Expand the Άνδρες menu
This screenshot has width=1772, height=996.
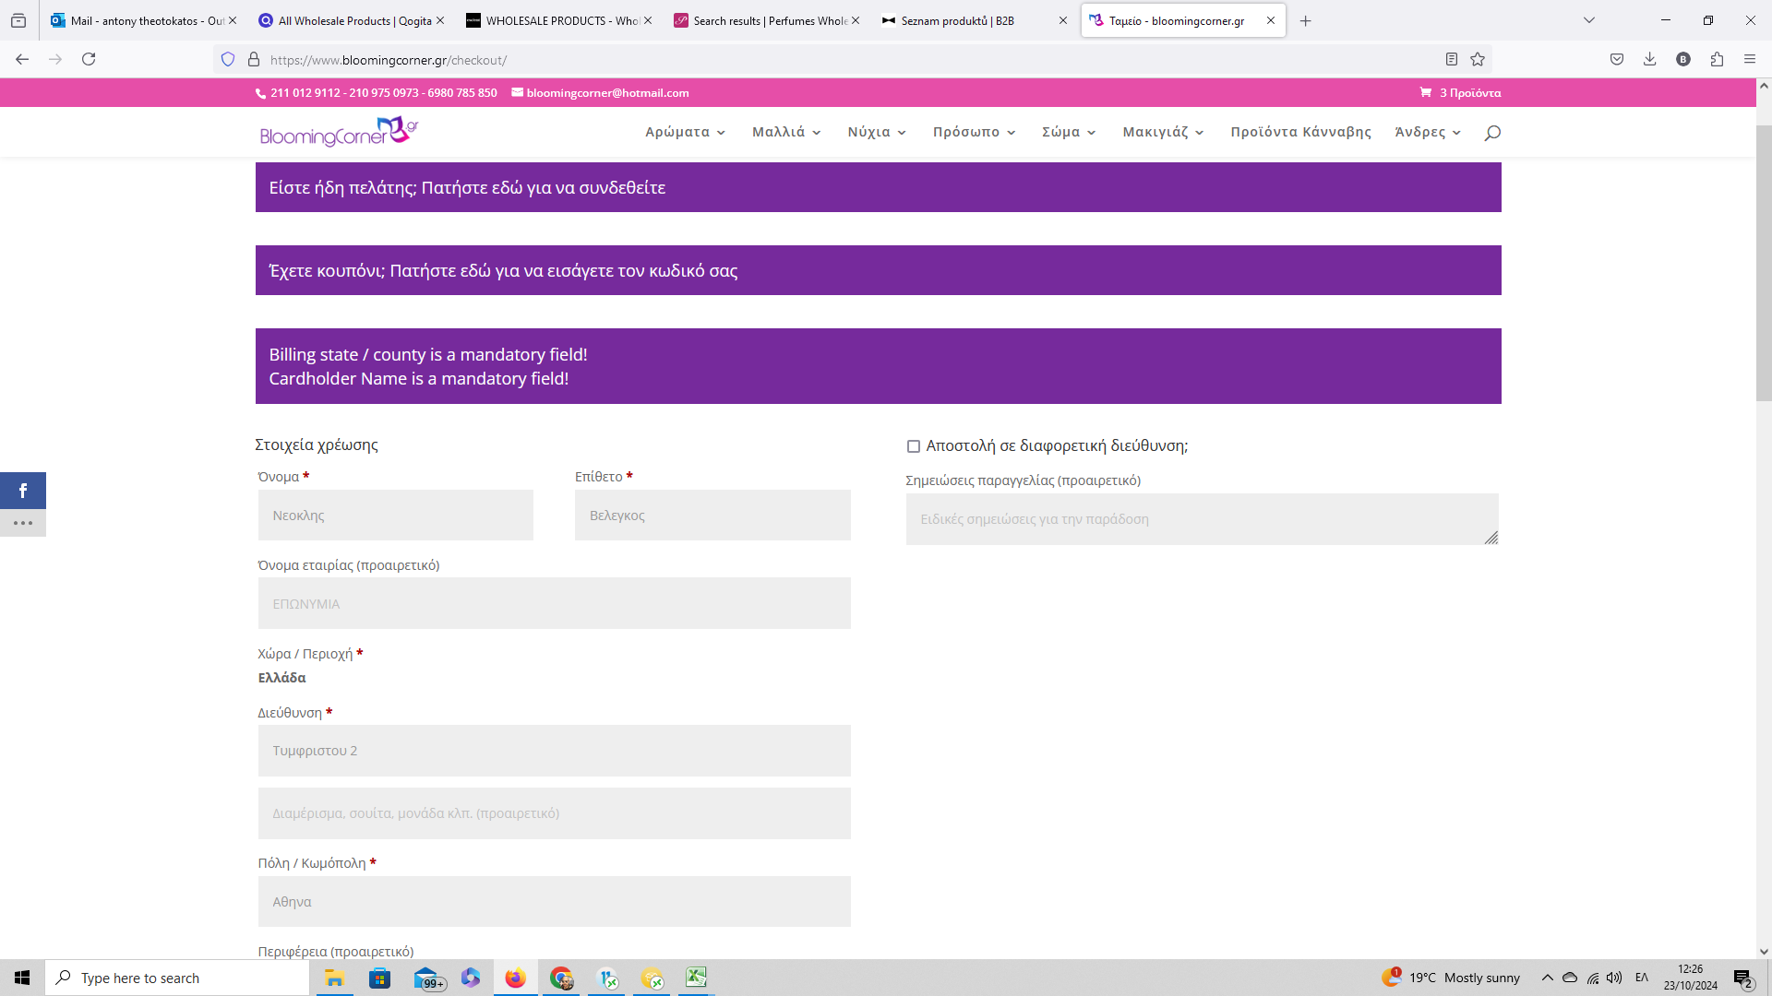coord(1428,132)
